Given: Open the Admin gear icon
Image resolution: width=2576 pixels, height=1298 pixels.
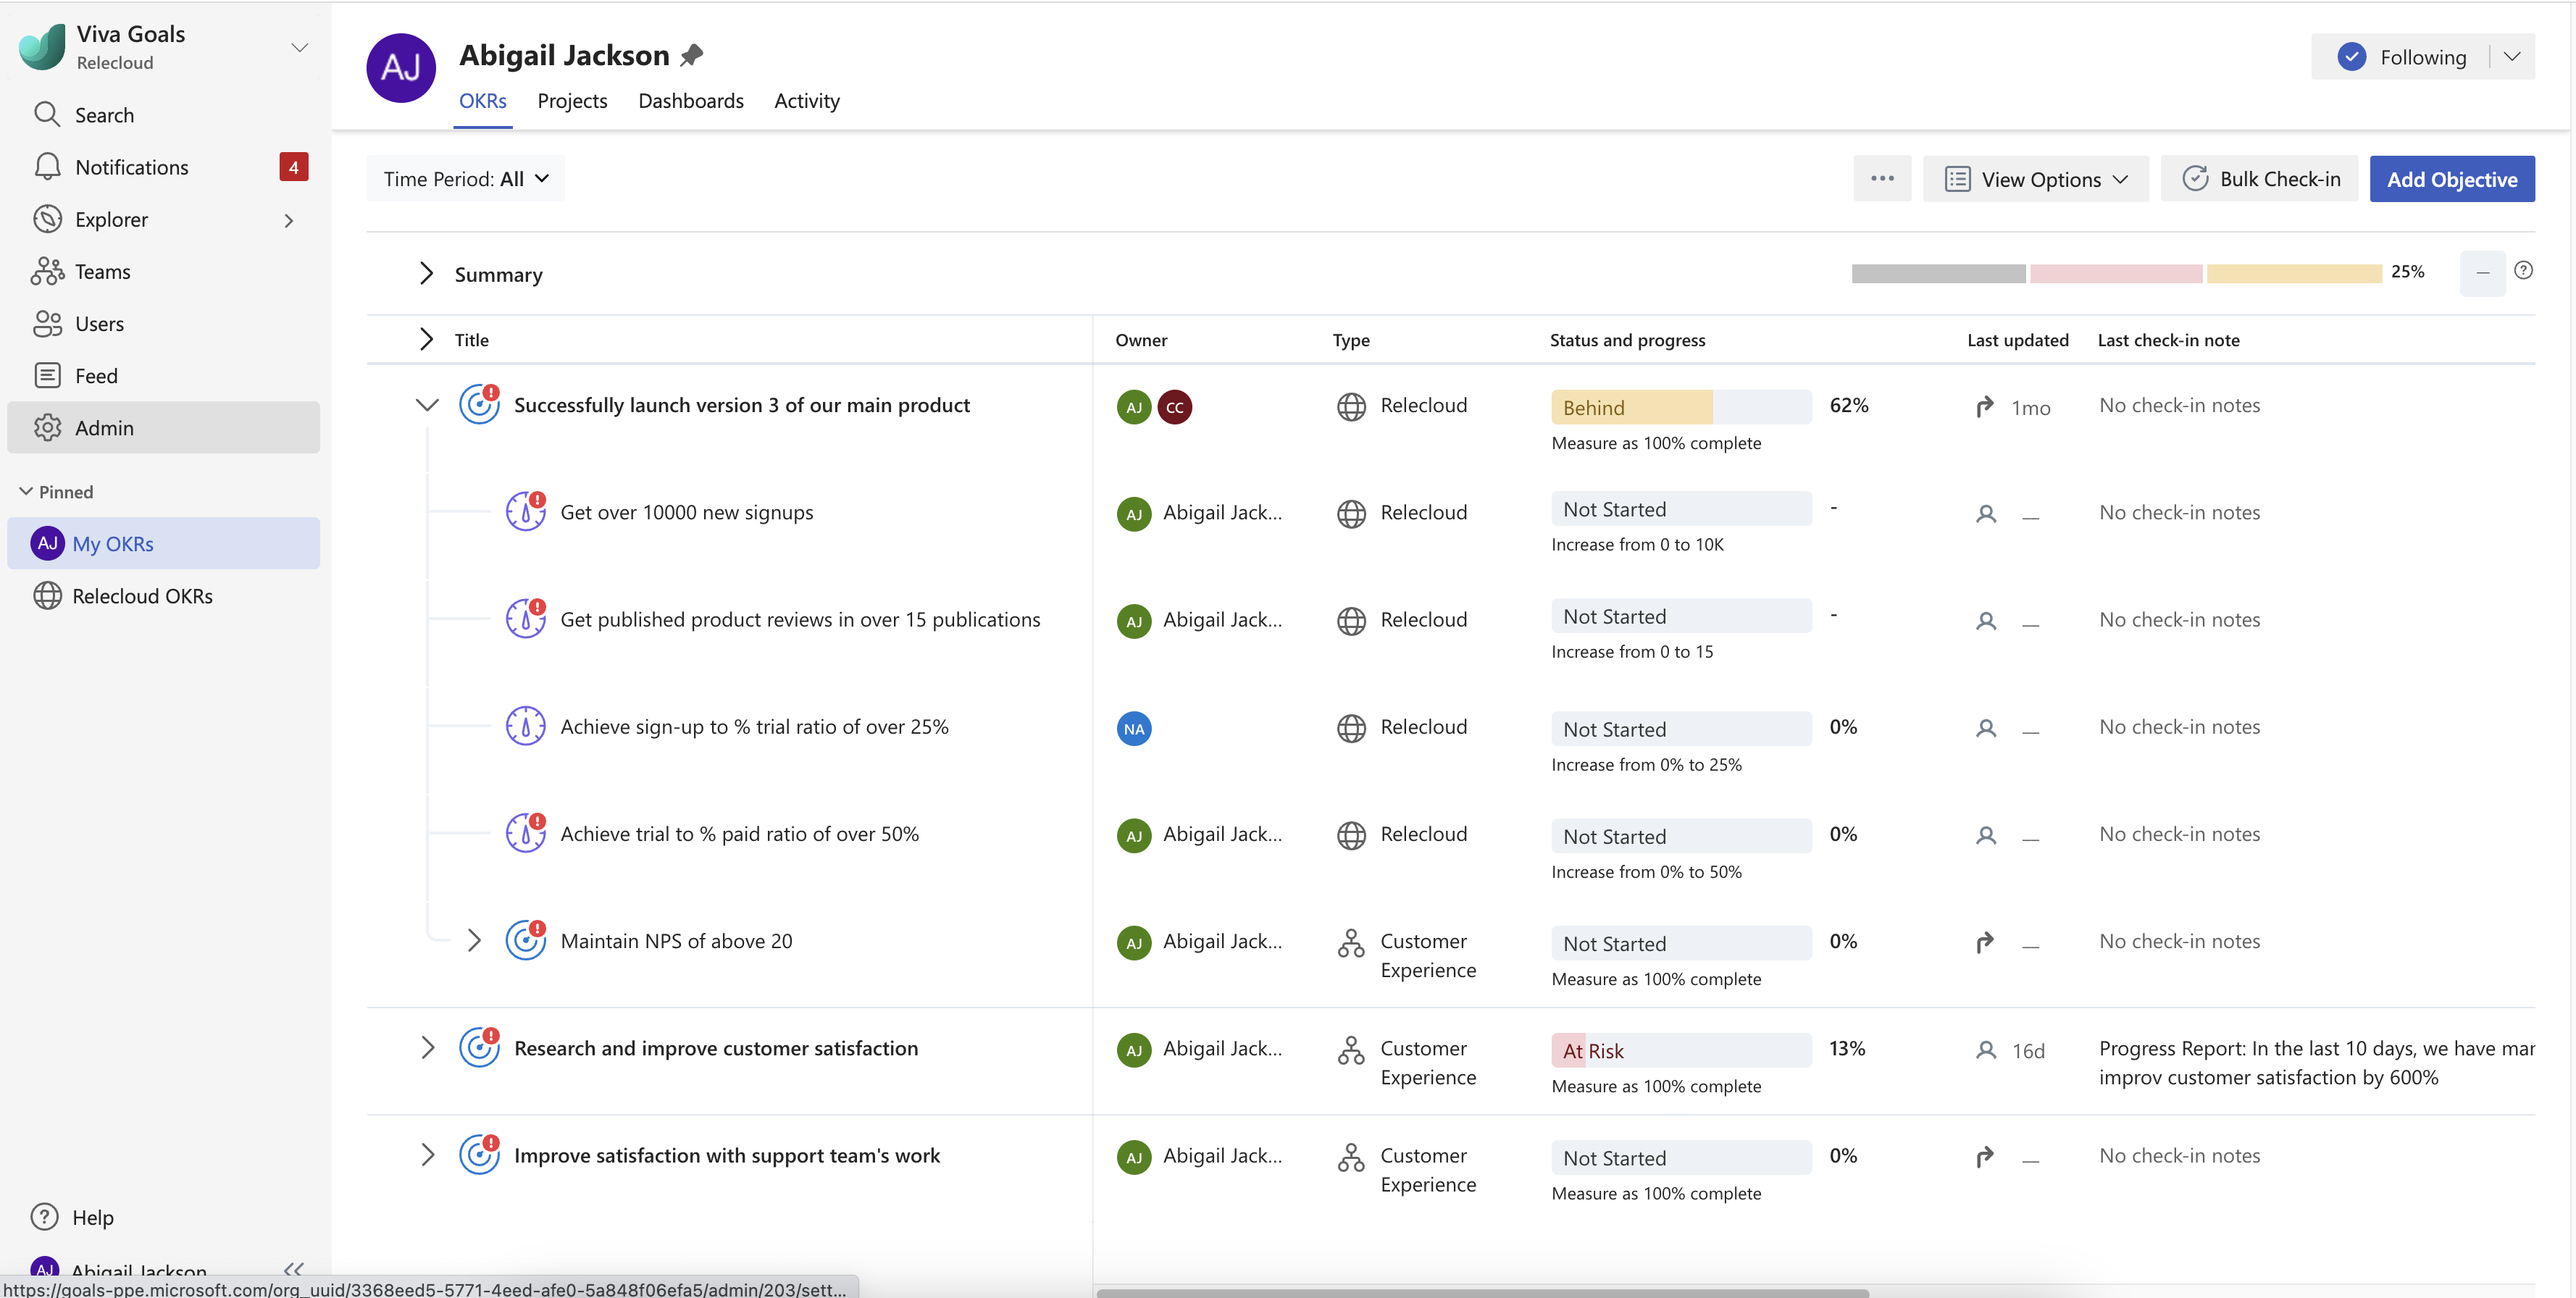Looking at the screenshot, I should click(x=47, y=428).
